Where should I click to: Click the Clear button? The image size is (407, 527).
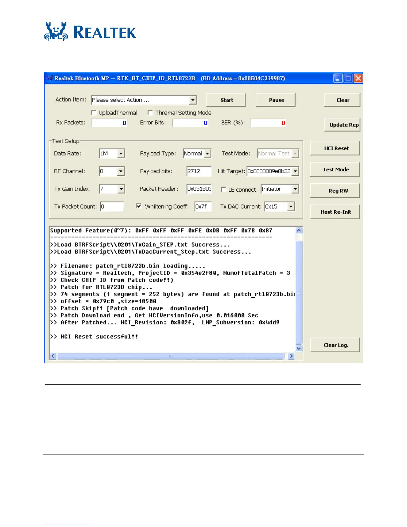pyautogui.click(x=342, y=100)
